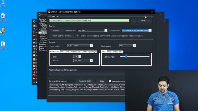Image resolution: width=198 pixels, height=111 pixels.
Task: Select the AAC audio tab
Action: (104, 51)
